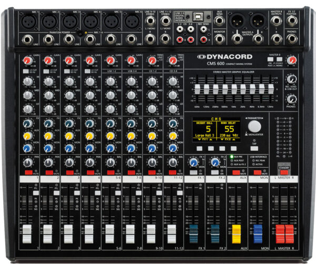Toggle the red STANDBY button
This screenshot has height=264, width=316.
[x=284, y=172]
